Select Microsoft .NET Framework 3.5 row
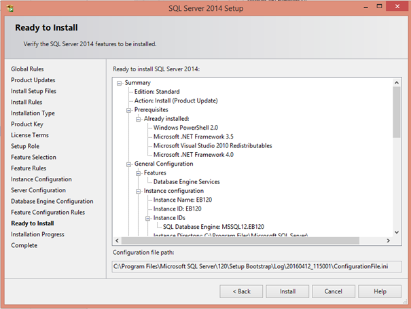The width and height of the screenshot is (411, 309). tap(193, 137)
